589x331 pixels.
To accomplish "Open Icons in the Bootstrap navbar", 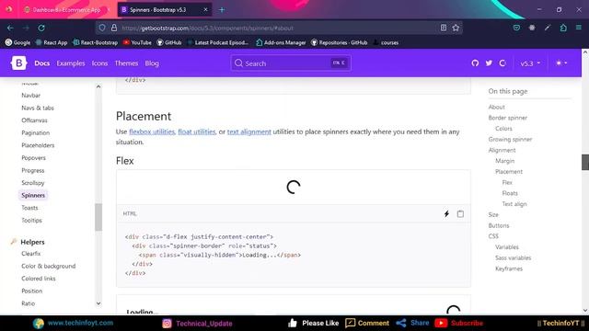I will pos(99,63).
